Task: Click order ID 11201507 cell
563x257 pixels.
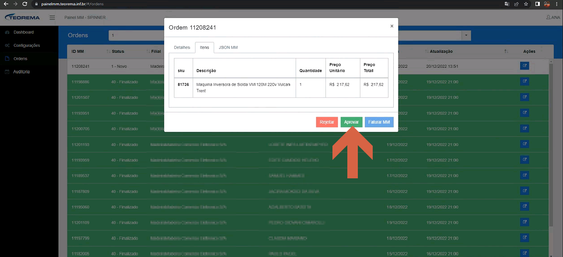Action: point(80,97)
